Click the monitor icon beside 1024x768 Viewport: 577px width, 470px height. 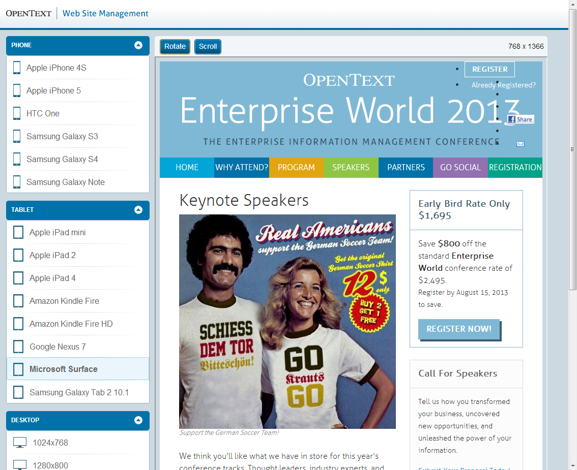[x=20, y=443]
